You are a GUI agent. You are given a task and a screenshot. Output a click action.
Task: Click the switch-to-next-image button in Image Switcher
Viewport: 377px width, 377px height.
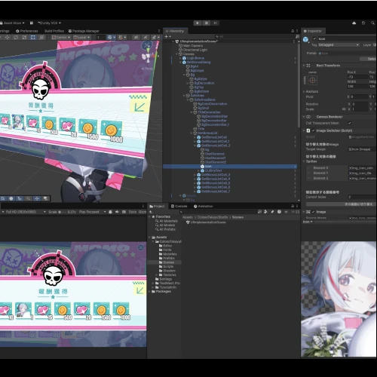[341, 204]
